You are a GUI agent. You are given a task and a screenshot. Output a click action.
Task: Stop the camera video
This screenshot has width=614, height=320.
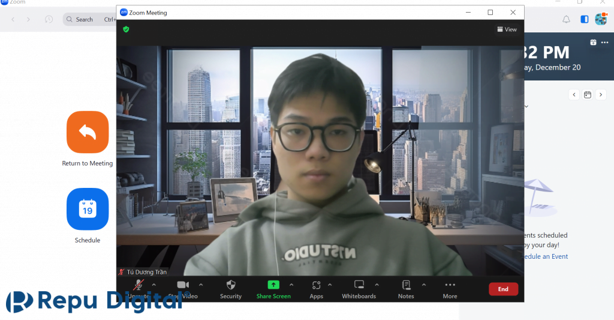183,285
